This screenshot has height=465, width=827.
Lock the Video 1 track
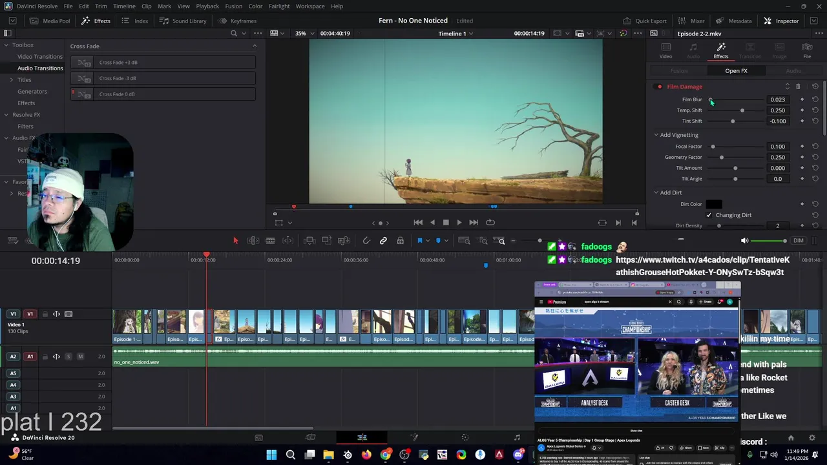[x=45, y=315]
